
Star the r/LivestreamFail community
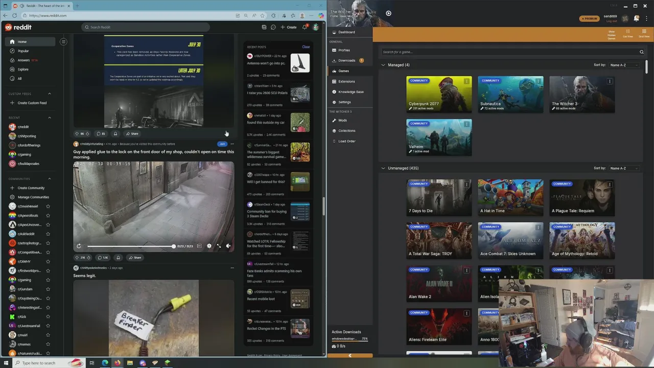coord(48,326)
